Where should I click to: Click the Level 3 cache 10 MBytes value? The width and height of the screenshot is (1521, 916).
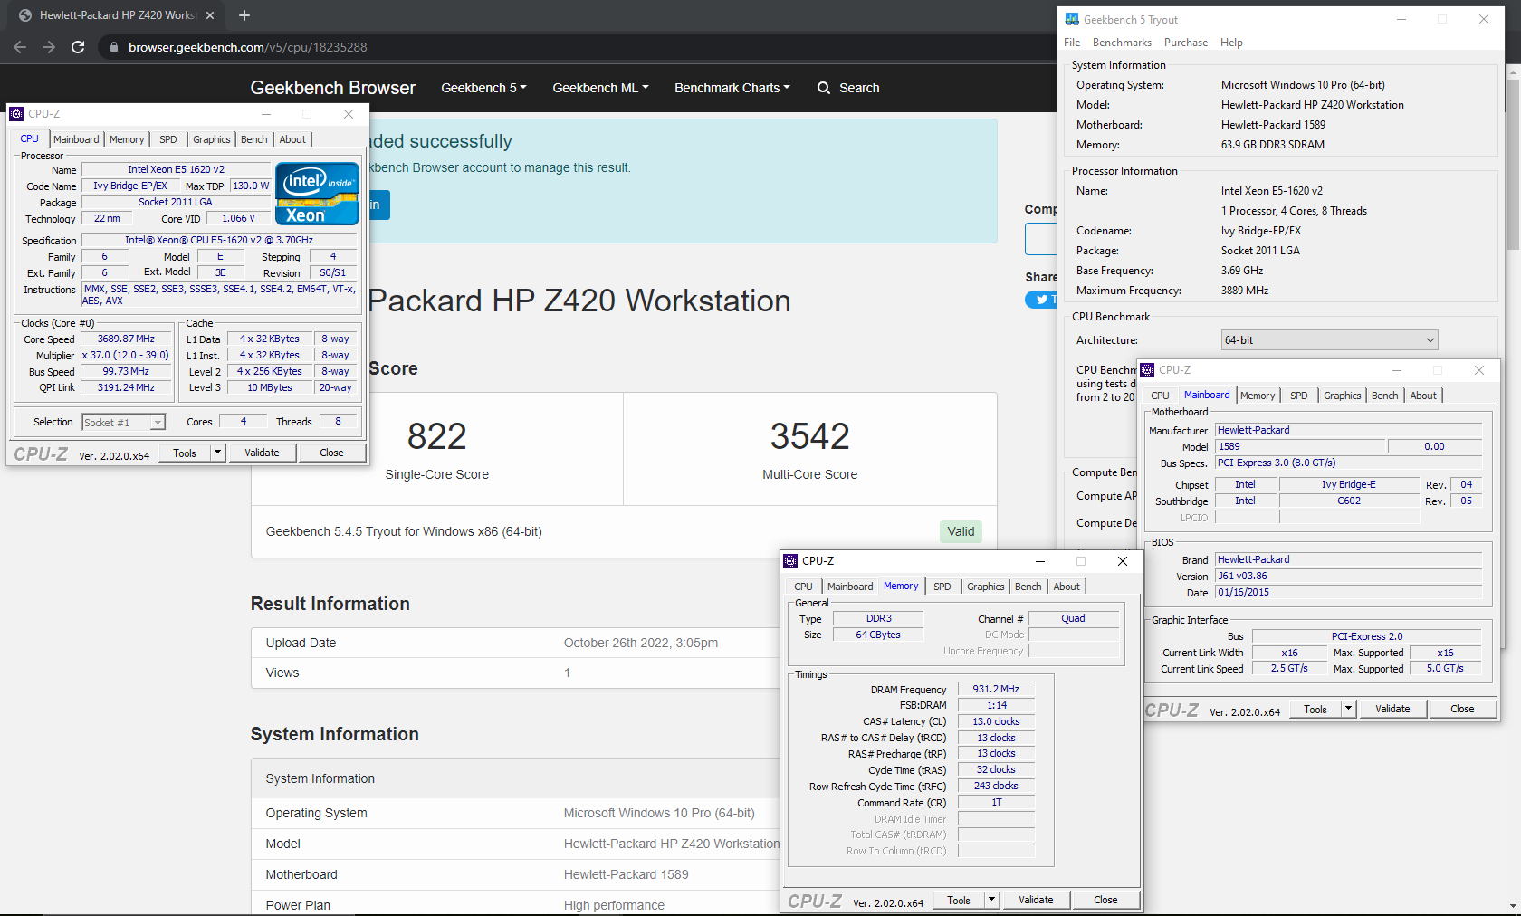[x=270, y=388]
